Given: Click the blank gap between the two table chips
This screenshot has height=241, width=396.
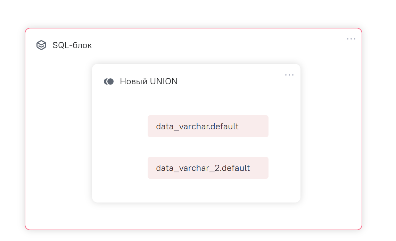Looking at the screenshot, I should [x=208, y=147].
